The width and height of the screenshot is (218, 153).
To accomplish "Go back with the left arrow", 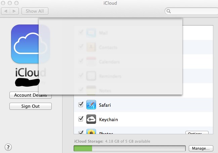I will point(6,11).
